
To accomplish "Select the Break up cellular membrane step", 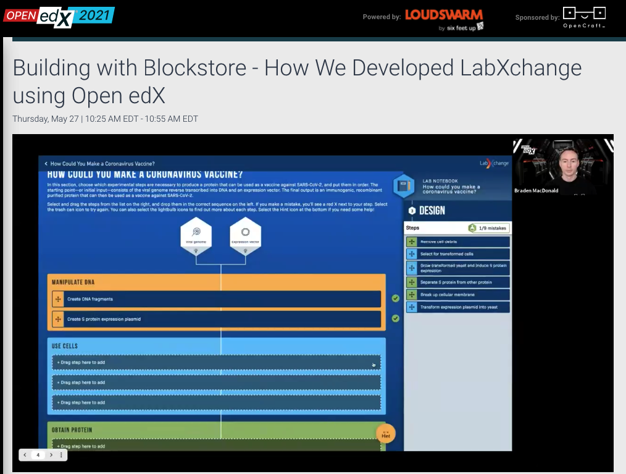I will [458, 295].
